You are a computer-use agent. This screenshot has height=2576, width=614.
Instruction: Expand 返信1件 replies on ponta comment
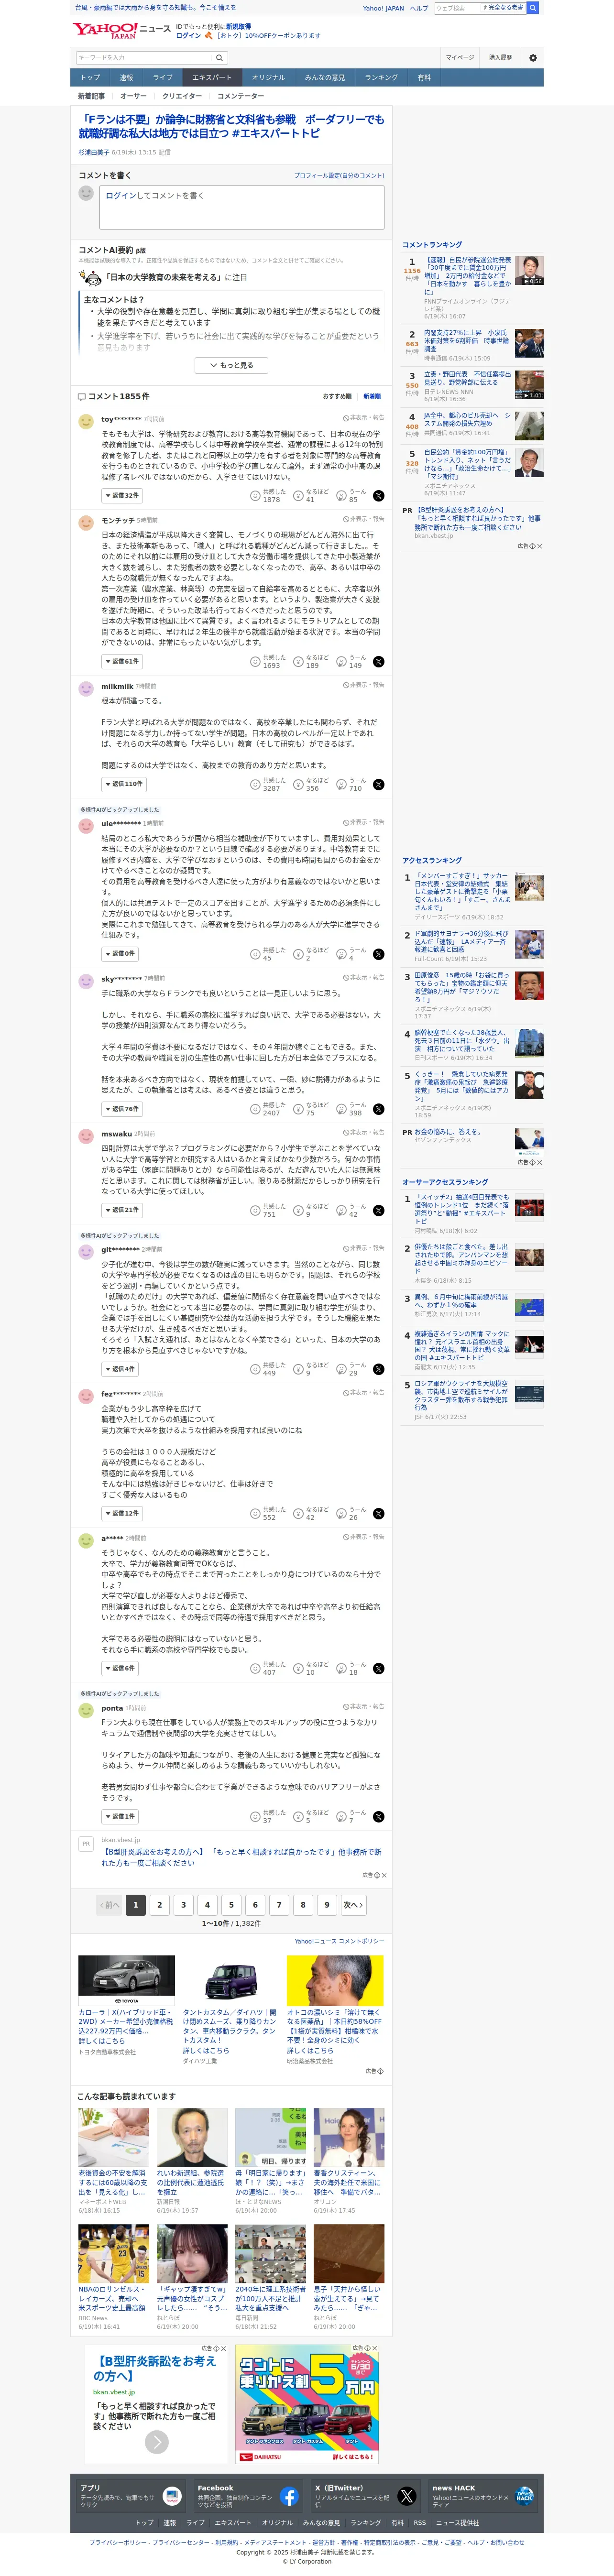click(x=120, y=1816)
